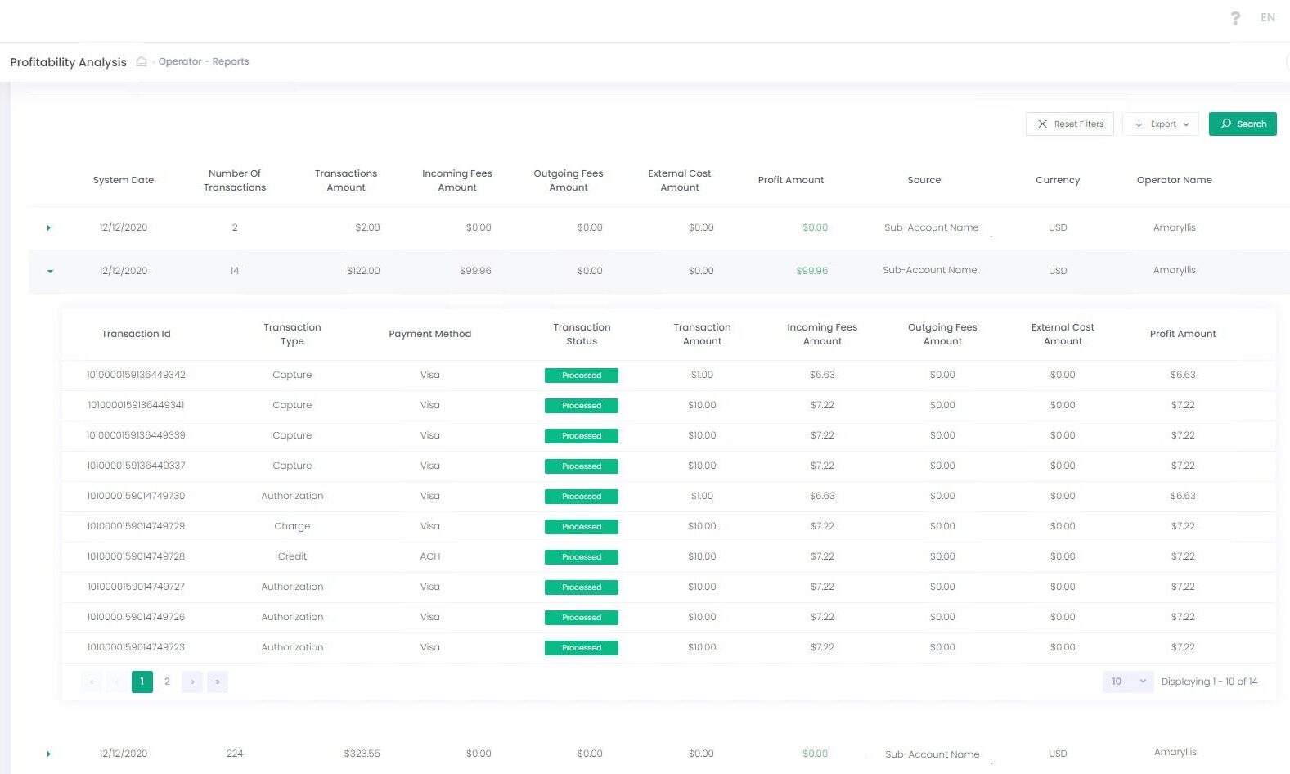1290x774 pixels.
Task: Click the home icon in breadcrumb
Action: pyautogui.click(x=142, y=61)
